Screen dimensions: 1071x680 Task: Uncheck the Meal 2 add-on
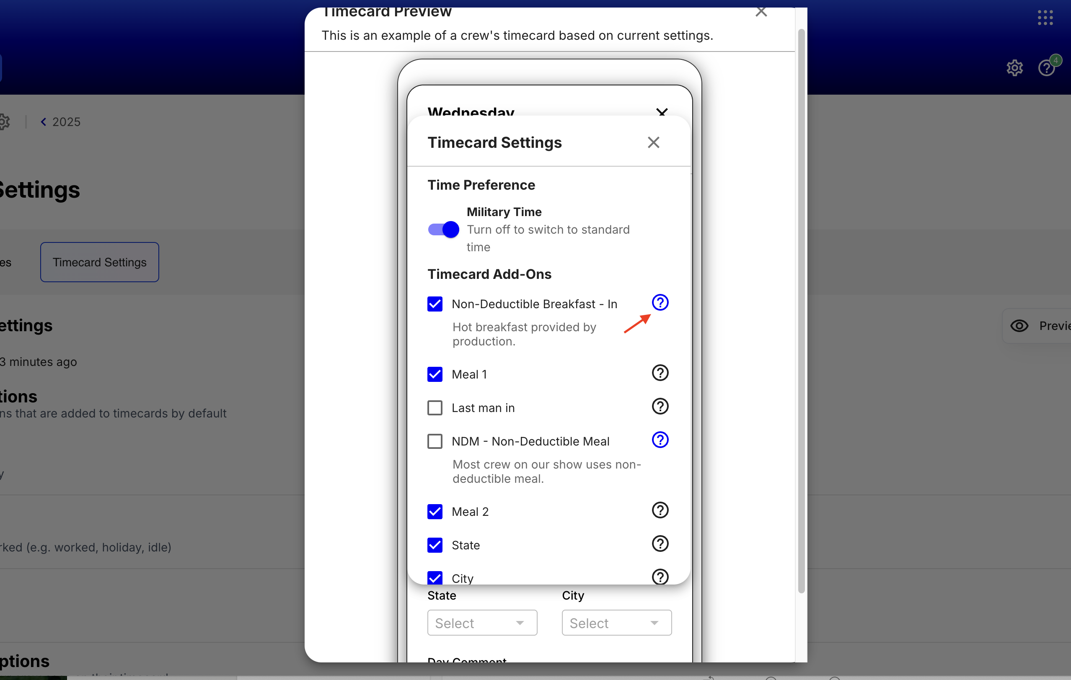(x=435, y=512)
